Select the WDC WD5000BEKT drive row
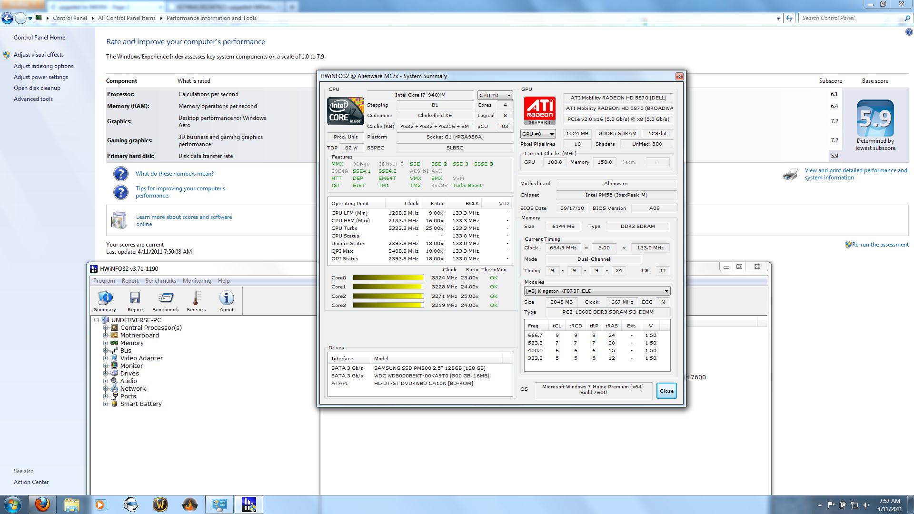This screenshot has height=514, width=914. (x=420, y=376)
